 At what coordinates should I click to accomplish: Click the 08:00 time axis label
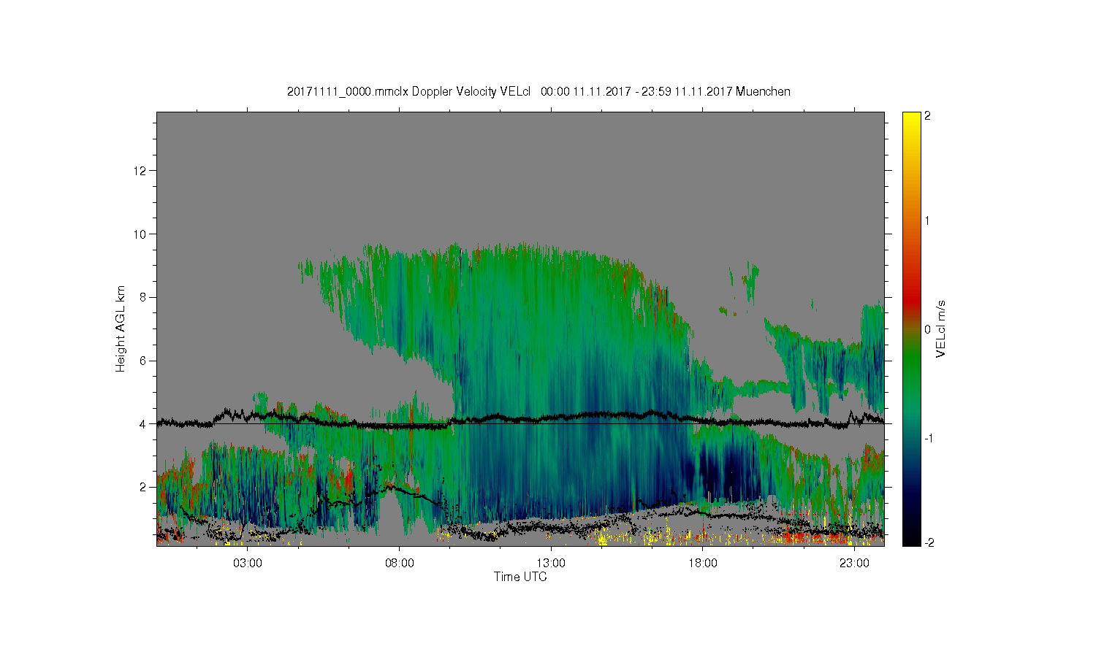pyautogui.click(x=400, y=564)
